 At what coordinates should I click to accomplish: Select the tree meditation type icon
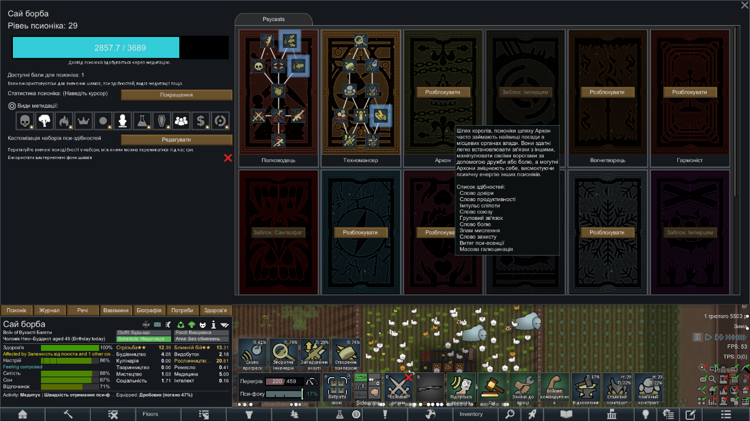pyautogui.click(x=44, y=121)
